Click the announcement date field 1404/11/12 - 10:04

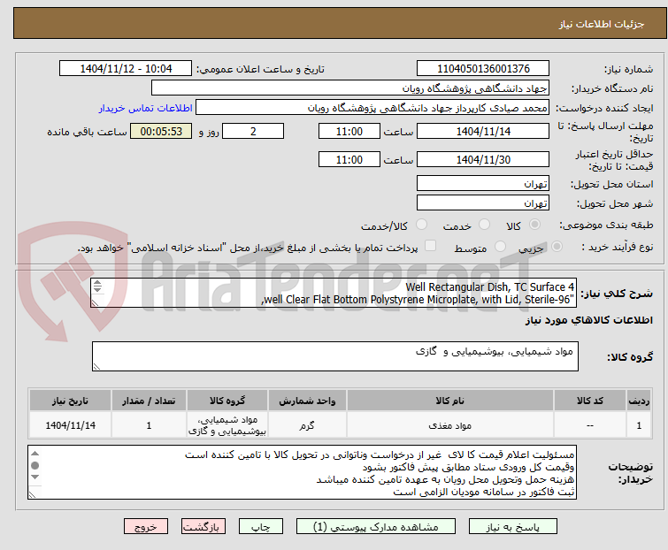126,69
